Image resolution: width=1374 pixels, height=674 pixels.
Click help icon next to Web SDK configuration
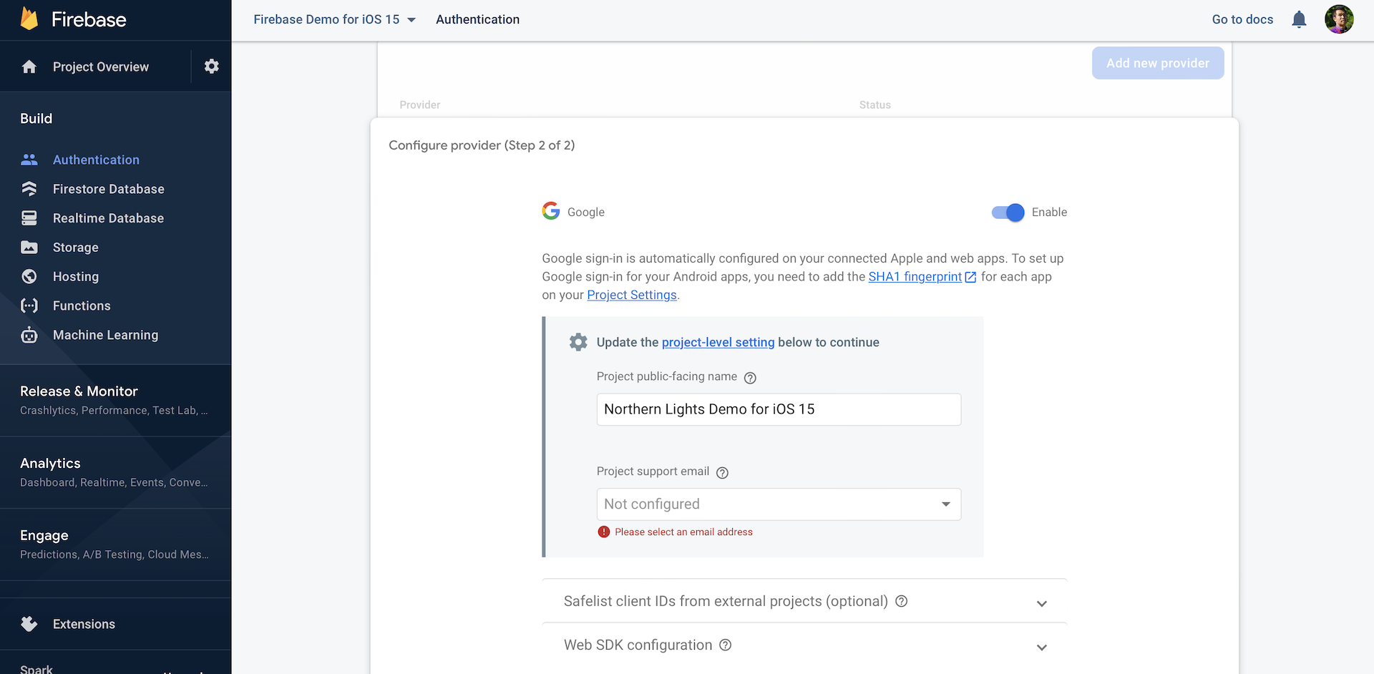coord(725,645)
